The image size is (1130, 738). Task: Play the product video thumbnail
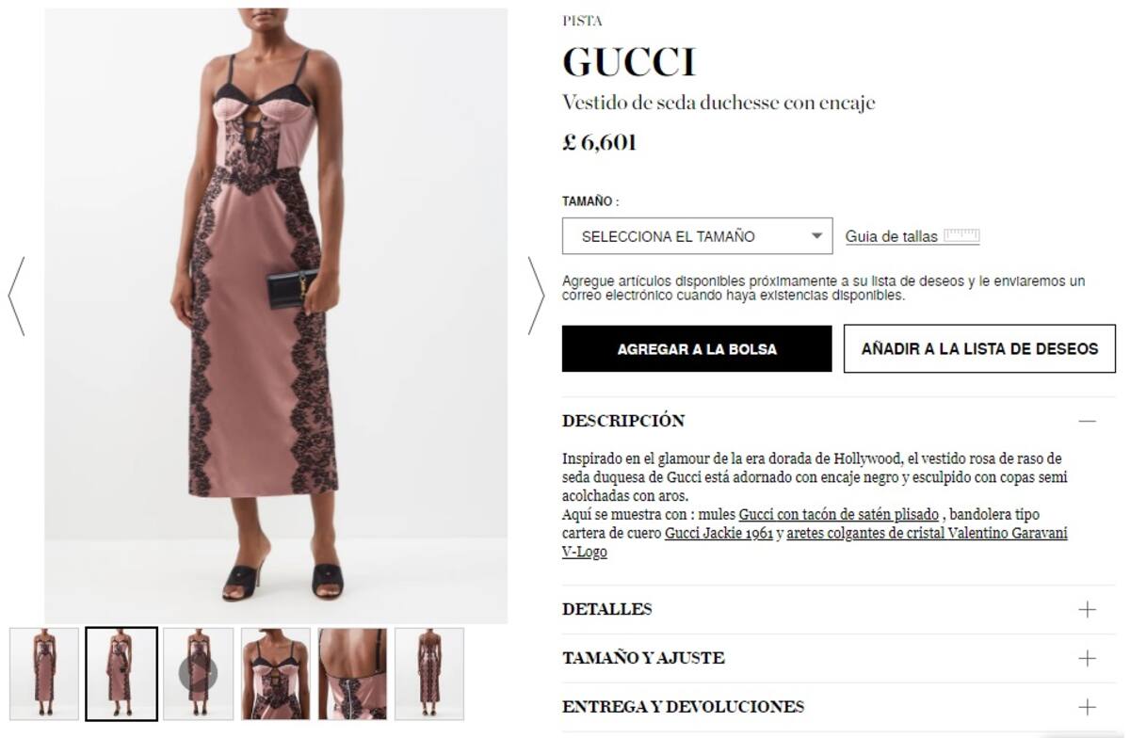198,673
